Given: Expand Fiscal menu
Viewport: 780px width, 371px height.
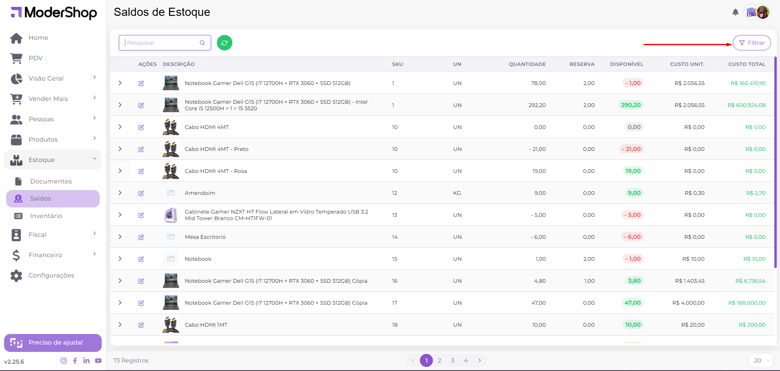Looking at the screenshot, I should [53, 235].
